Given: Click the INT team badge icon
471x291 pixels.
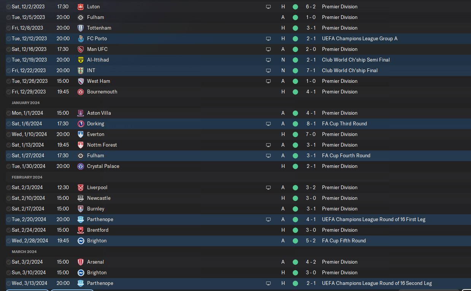Looking at the screenshot, I should (80, 71).
